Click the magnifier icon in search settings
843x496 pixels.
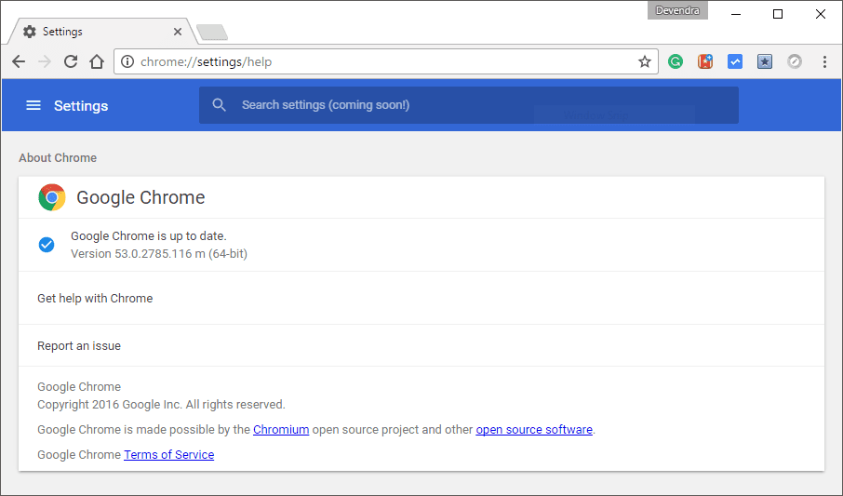pos(219,105)
